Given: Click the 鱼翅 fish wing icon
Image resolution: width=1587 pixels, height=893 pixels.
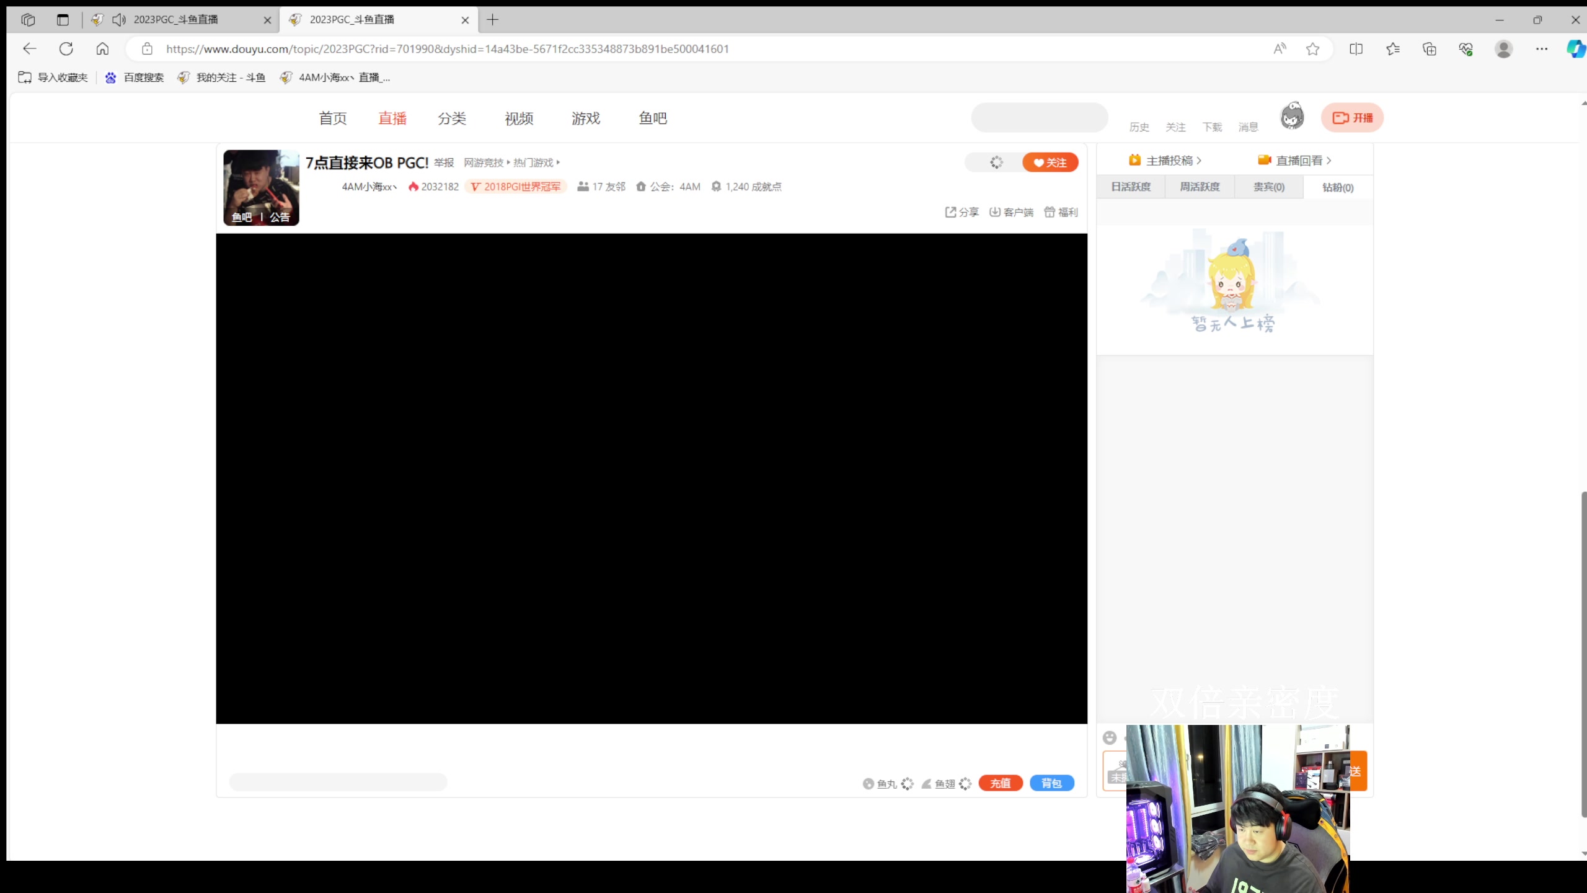Looking at the screenshot, I should click(x=926, y=783).
